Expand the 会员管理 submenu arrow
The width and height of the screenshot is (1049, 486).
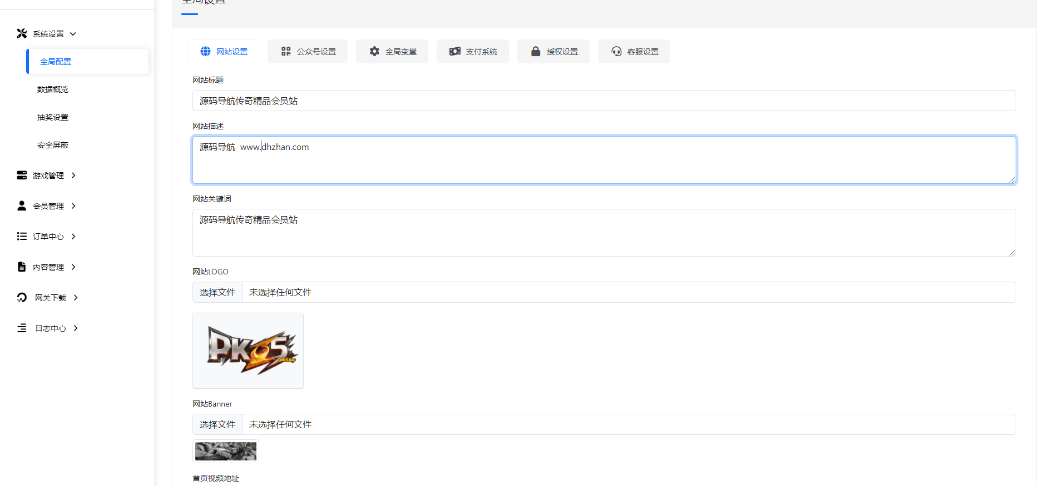click(x=73, y=206)
